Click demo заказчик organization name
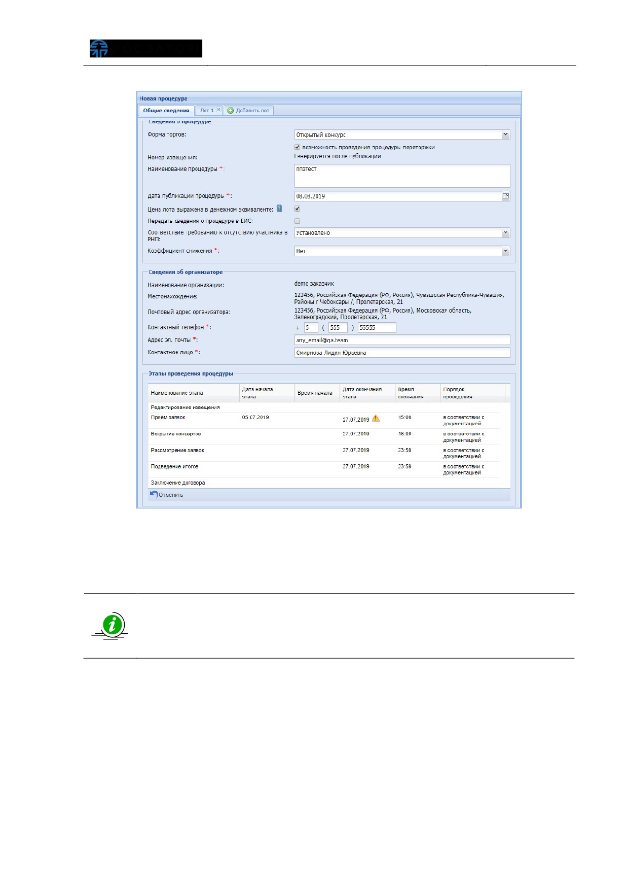The height and width of the screenshot is (889, 628). 314,284
